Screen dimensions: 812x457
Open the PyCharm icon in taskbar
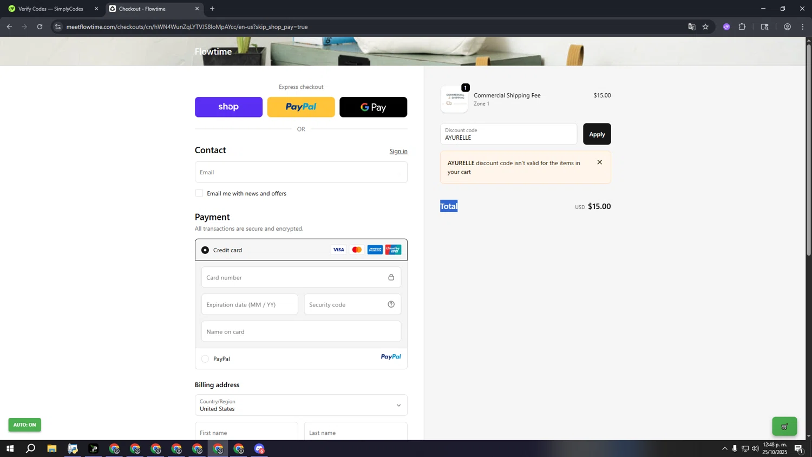click(93, 449)
